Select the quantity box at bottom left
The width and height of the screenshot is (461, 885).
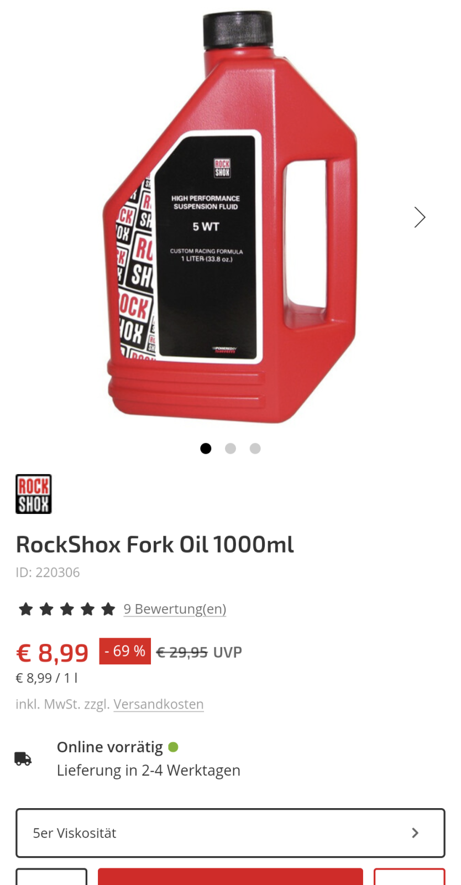(x=51, y=877)
